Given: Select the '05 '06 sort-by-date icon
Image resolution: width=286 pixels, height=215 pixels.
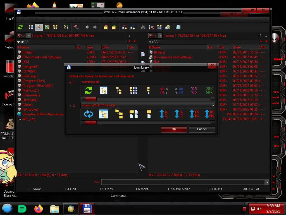Looking at the screenshot, I should pyautogui.click(x=194, y=90).
